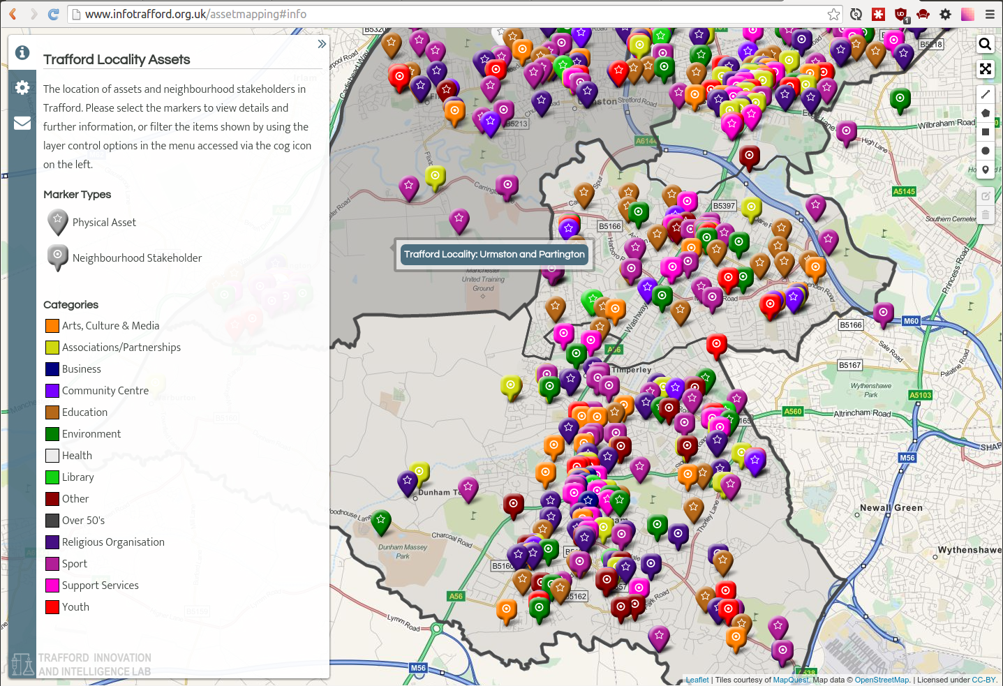The height and width of the screenshot is (686, 1003).
Task: Click the orange marker above Lymm Road label
Action: pos(507,611)
